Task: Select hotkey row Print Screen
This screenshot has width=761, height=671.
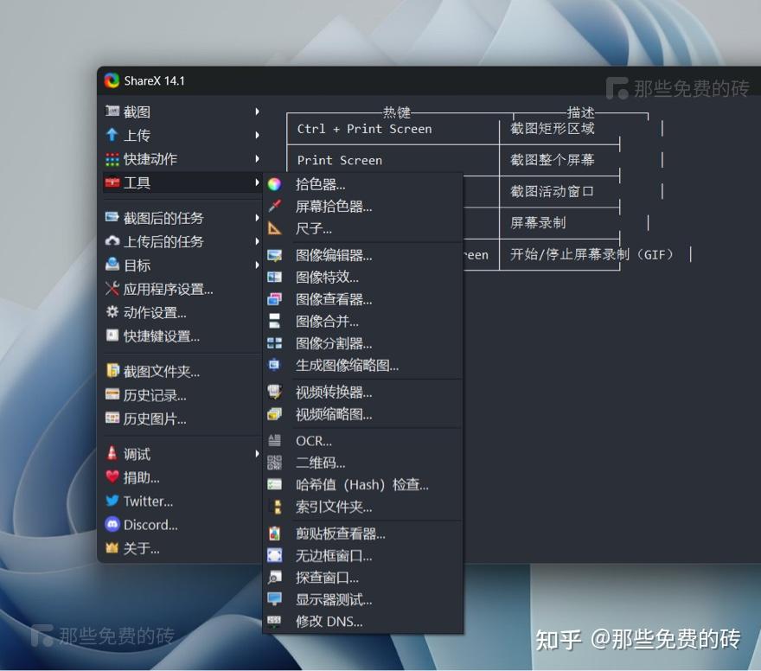Action: (x=340, y=160)
